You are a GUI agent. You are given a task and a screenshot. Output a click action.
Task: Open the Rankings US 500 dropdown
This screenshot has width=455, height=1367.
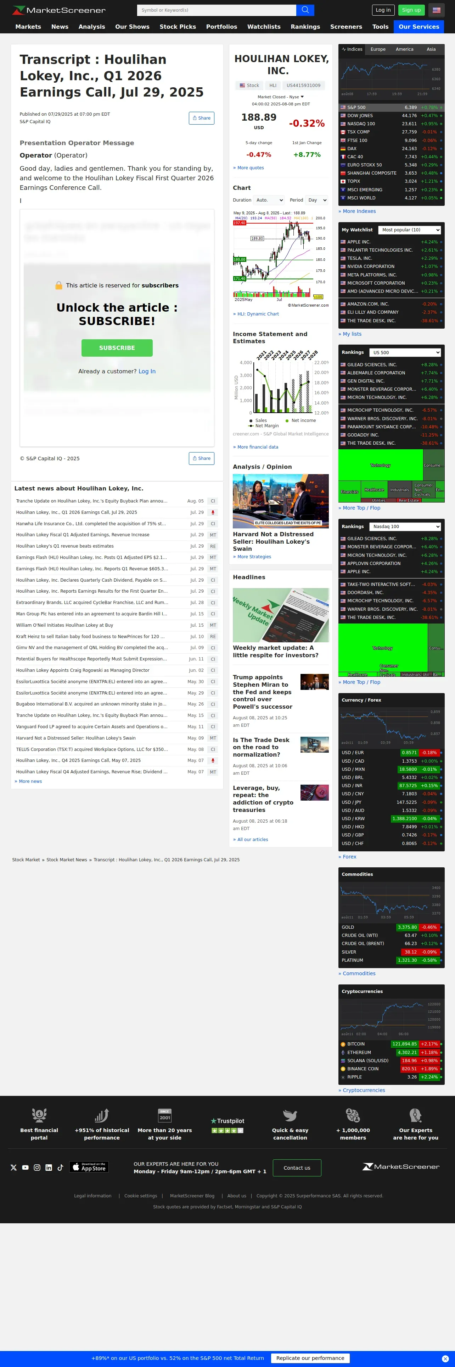[x=405, y=352]
